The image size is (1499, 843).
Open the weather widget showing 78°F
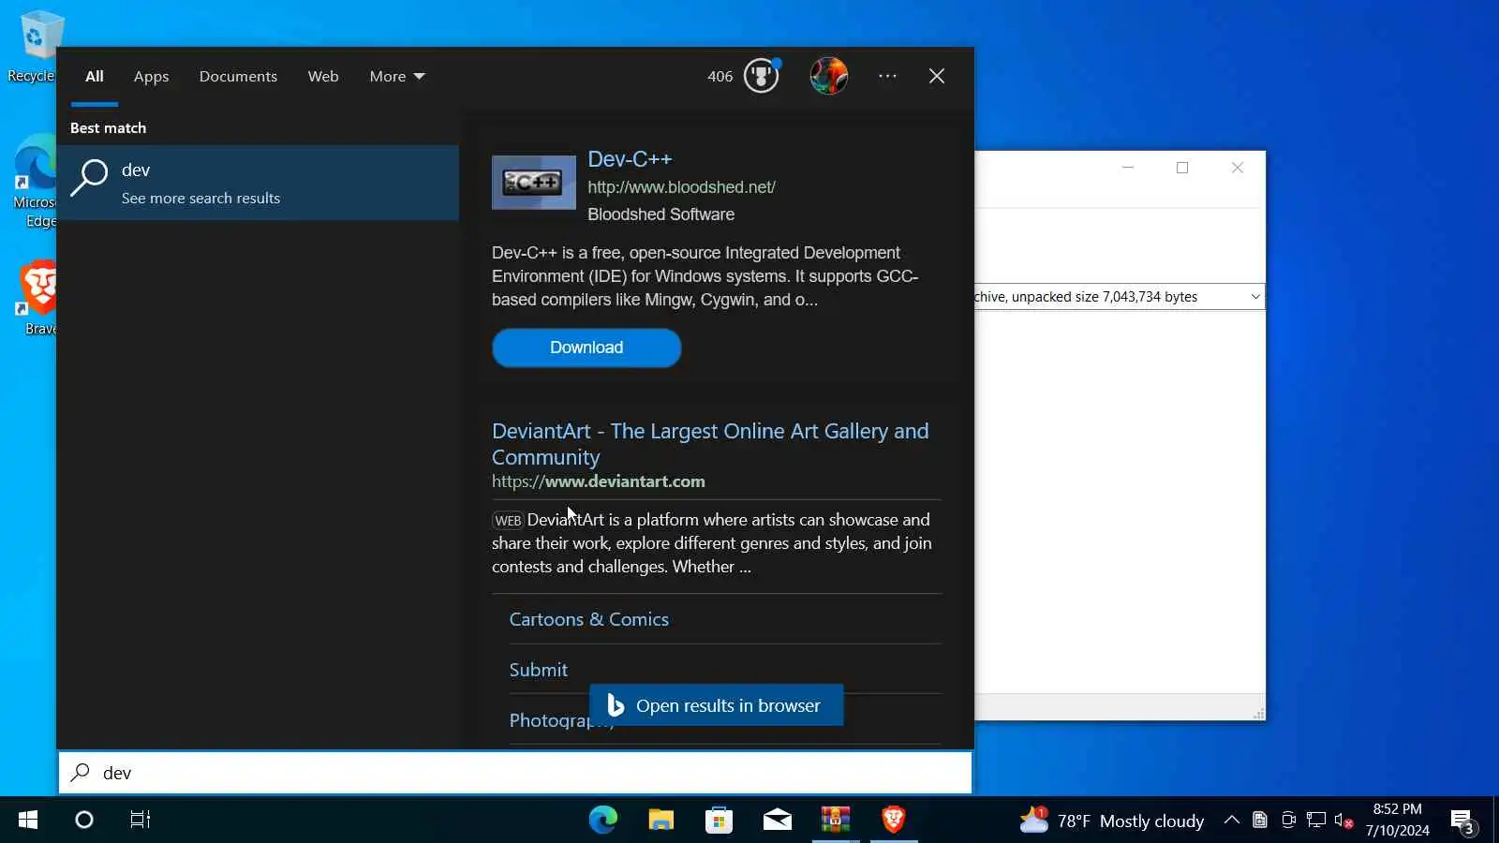click(x=1112, y=821)
